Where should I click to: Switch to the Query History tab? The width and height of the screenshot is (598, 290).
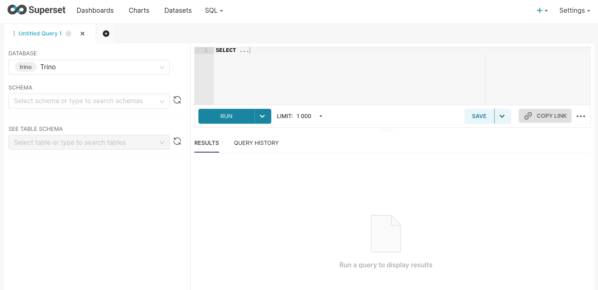(256, 143)
